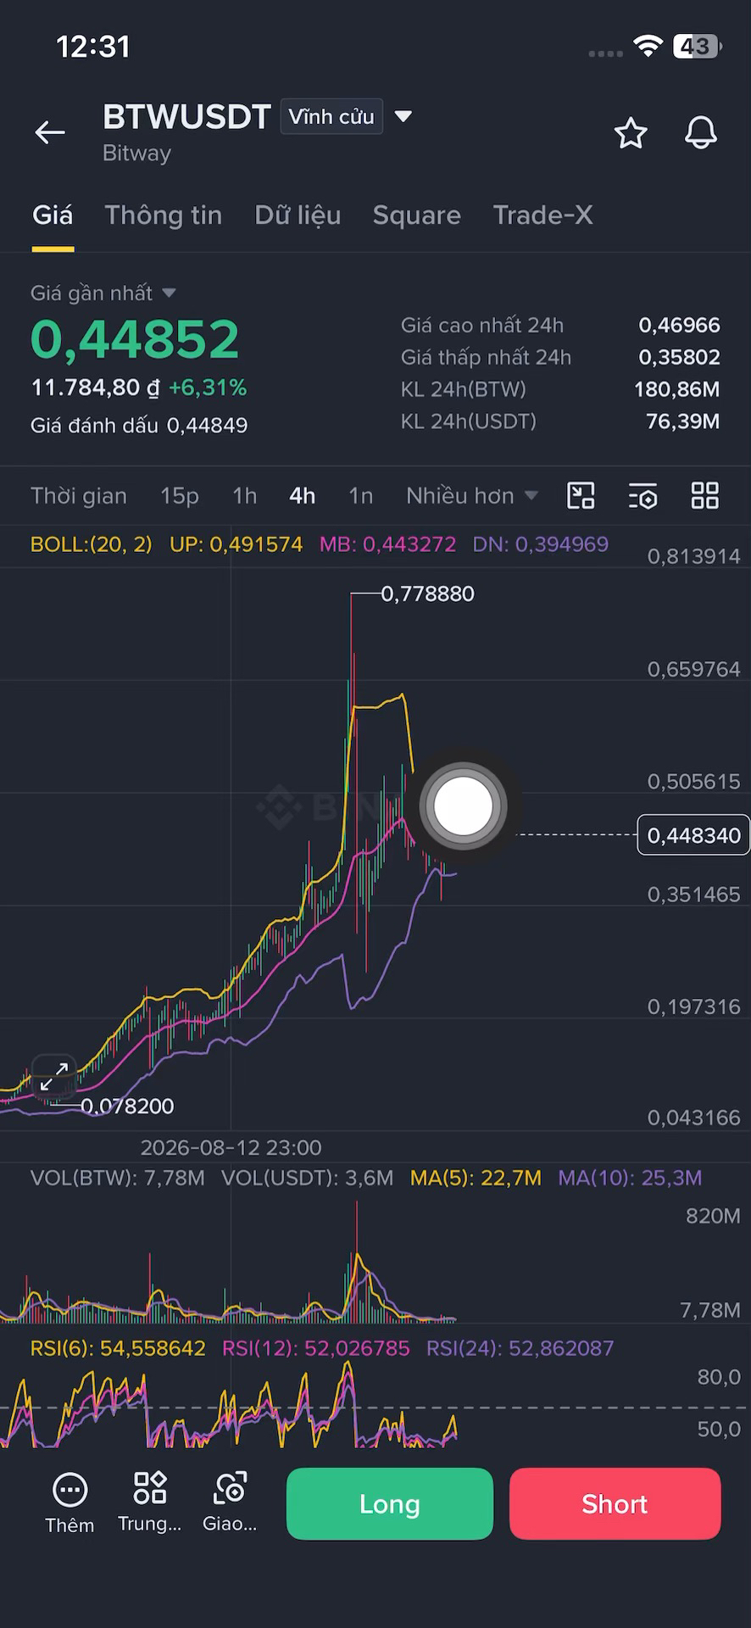The height and width of the screenshot is (1628, 751).
Task: Open the Trung tâm hub icon
Action: coord(150,1503)
